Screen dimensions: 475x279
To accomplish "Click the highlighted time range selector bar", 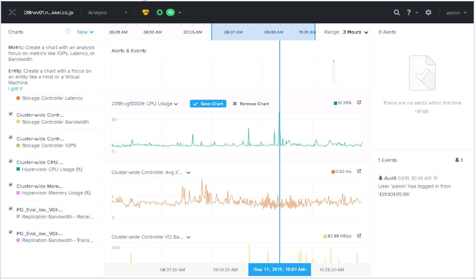I will click(263, 32).
